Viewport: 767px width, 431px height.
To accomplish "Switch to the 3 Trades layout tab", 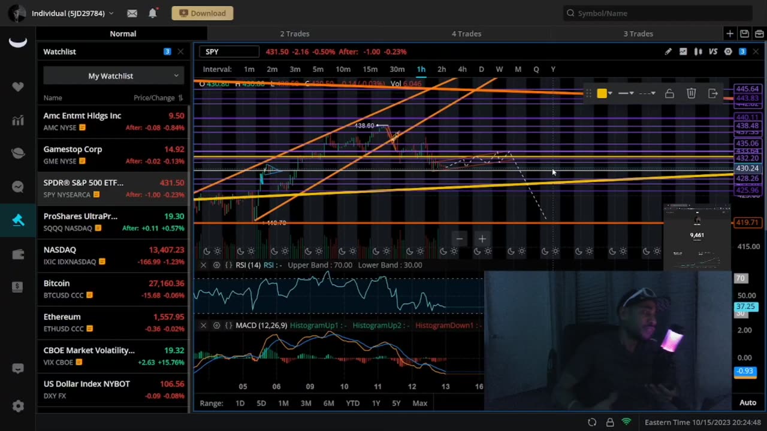I will (x=638, y=34).
